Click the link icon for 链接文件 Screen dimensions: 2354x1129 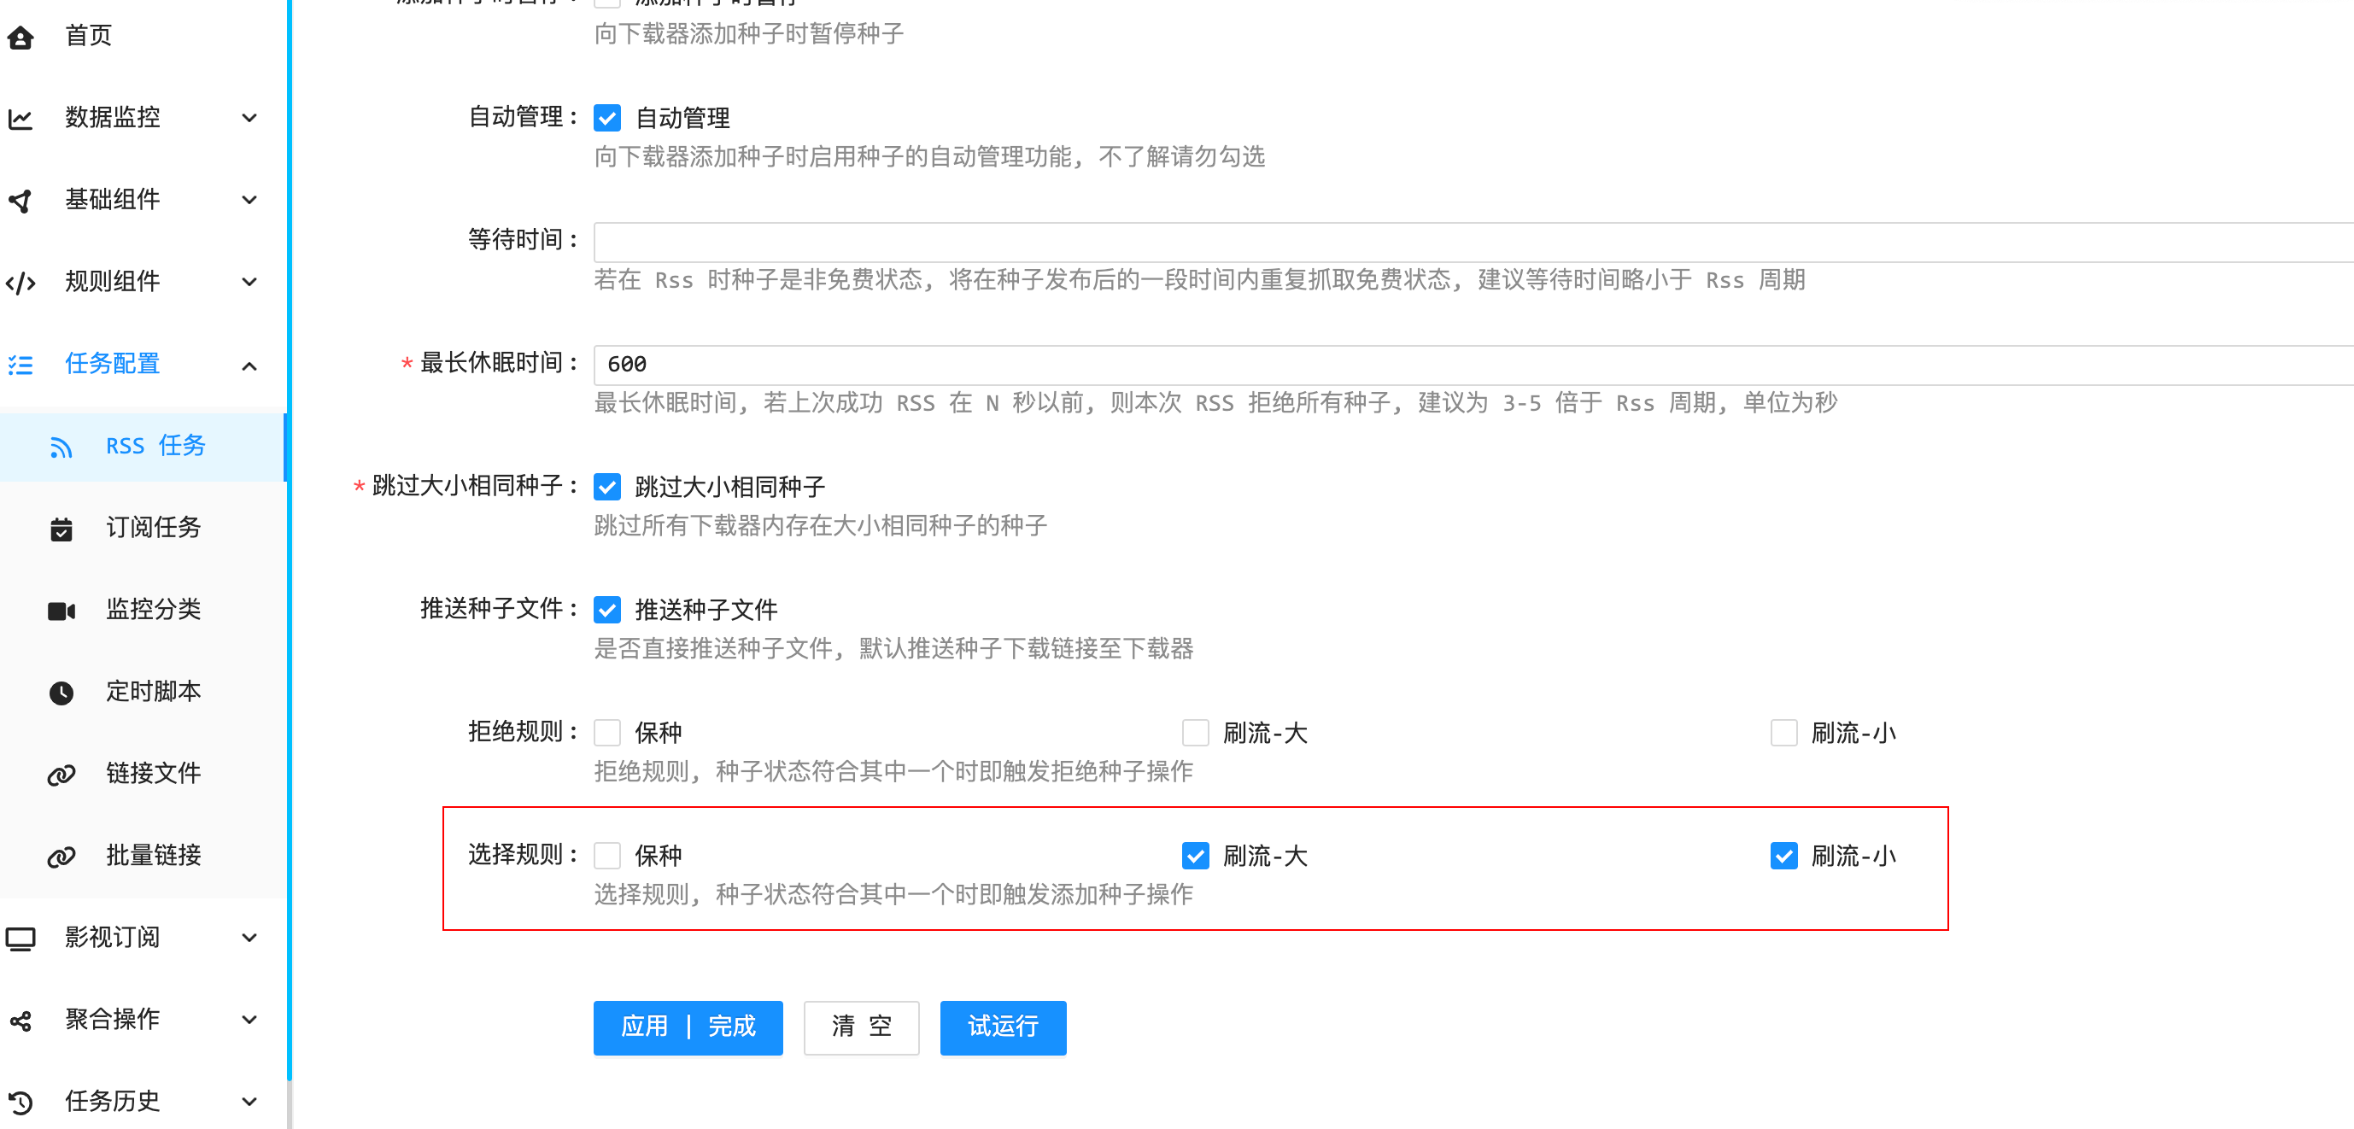point(61,775)
